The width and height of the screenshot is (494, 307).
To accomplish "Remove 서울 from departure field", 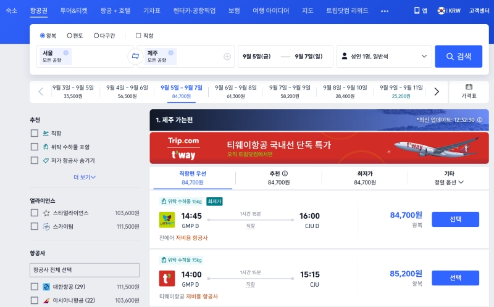I will 66,52.
